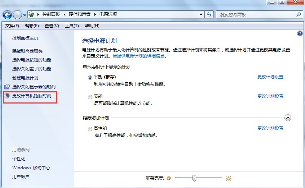
Task: Open the 编辑(E) menu
Action: (32, 26)
